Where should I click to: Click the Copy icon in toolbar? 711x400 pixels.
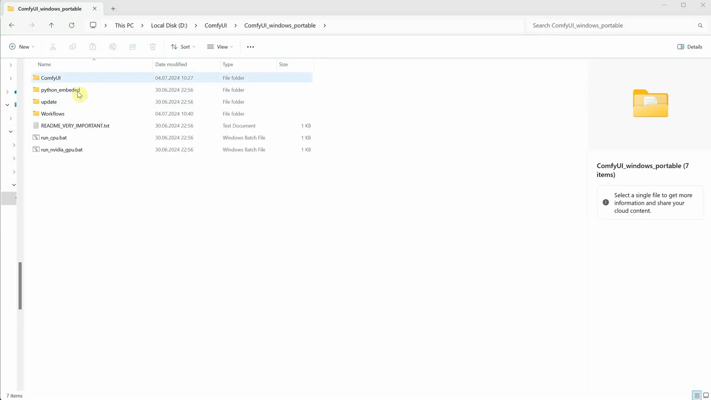pyautogui.click(x=72, y=47)
